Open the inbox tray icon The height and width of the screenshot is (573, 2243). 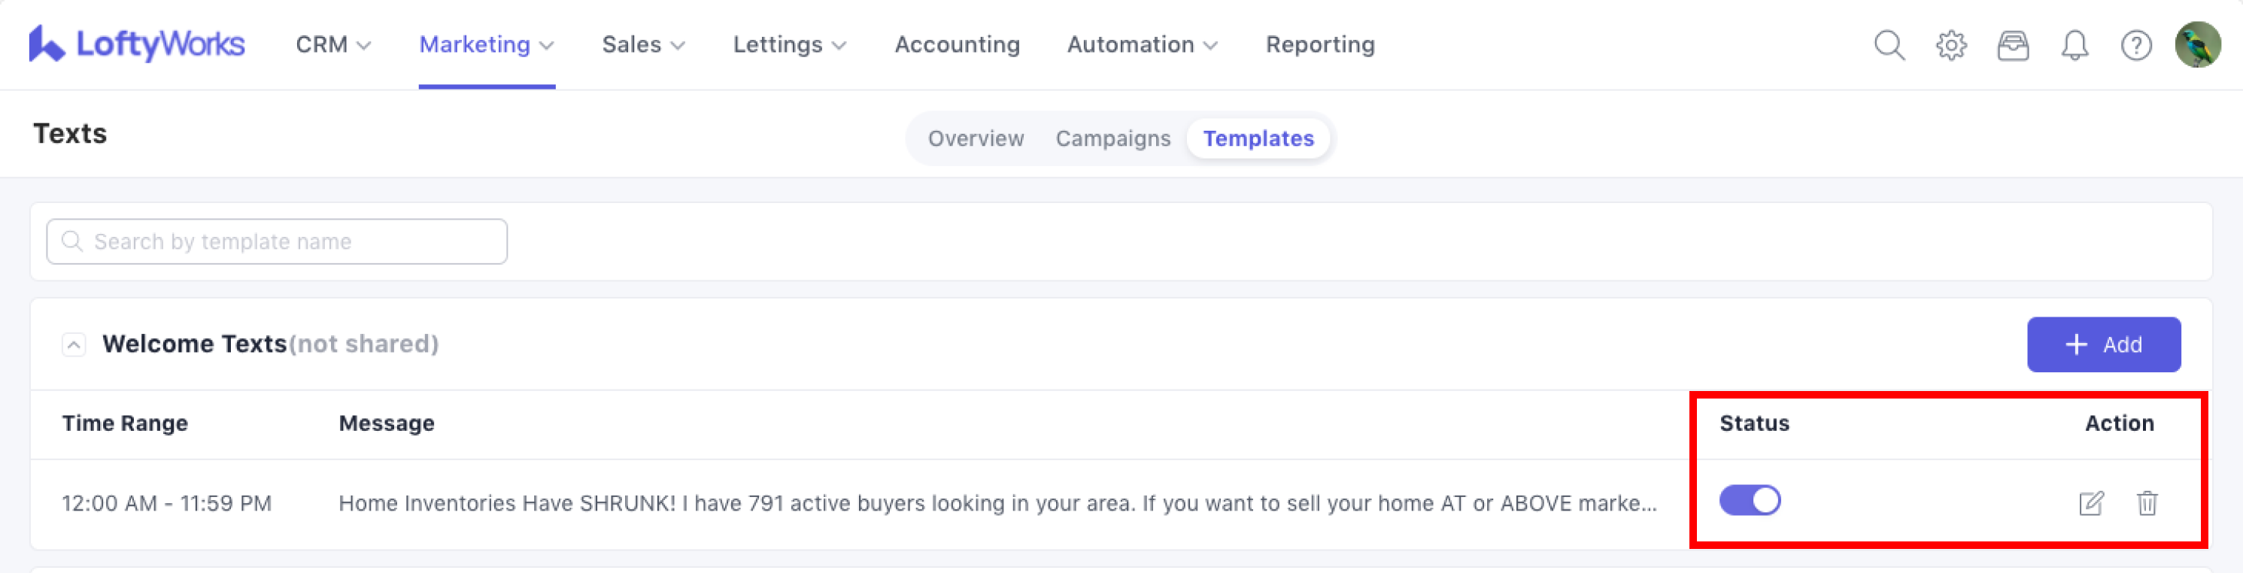(x=2012, y=44)
